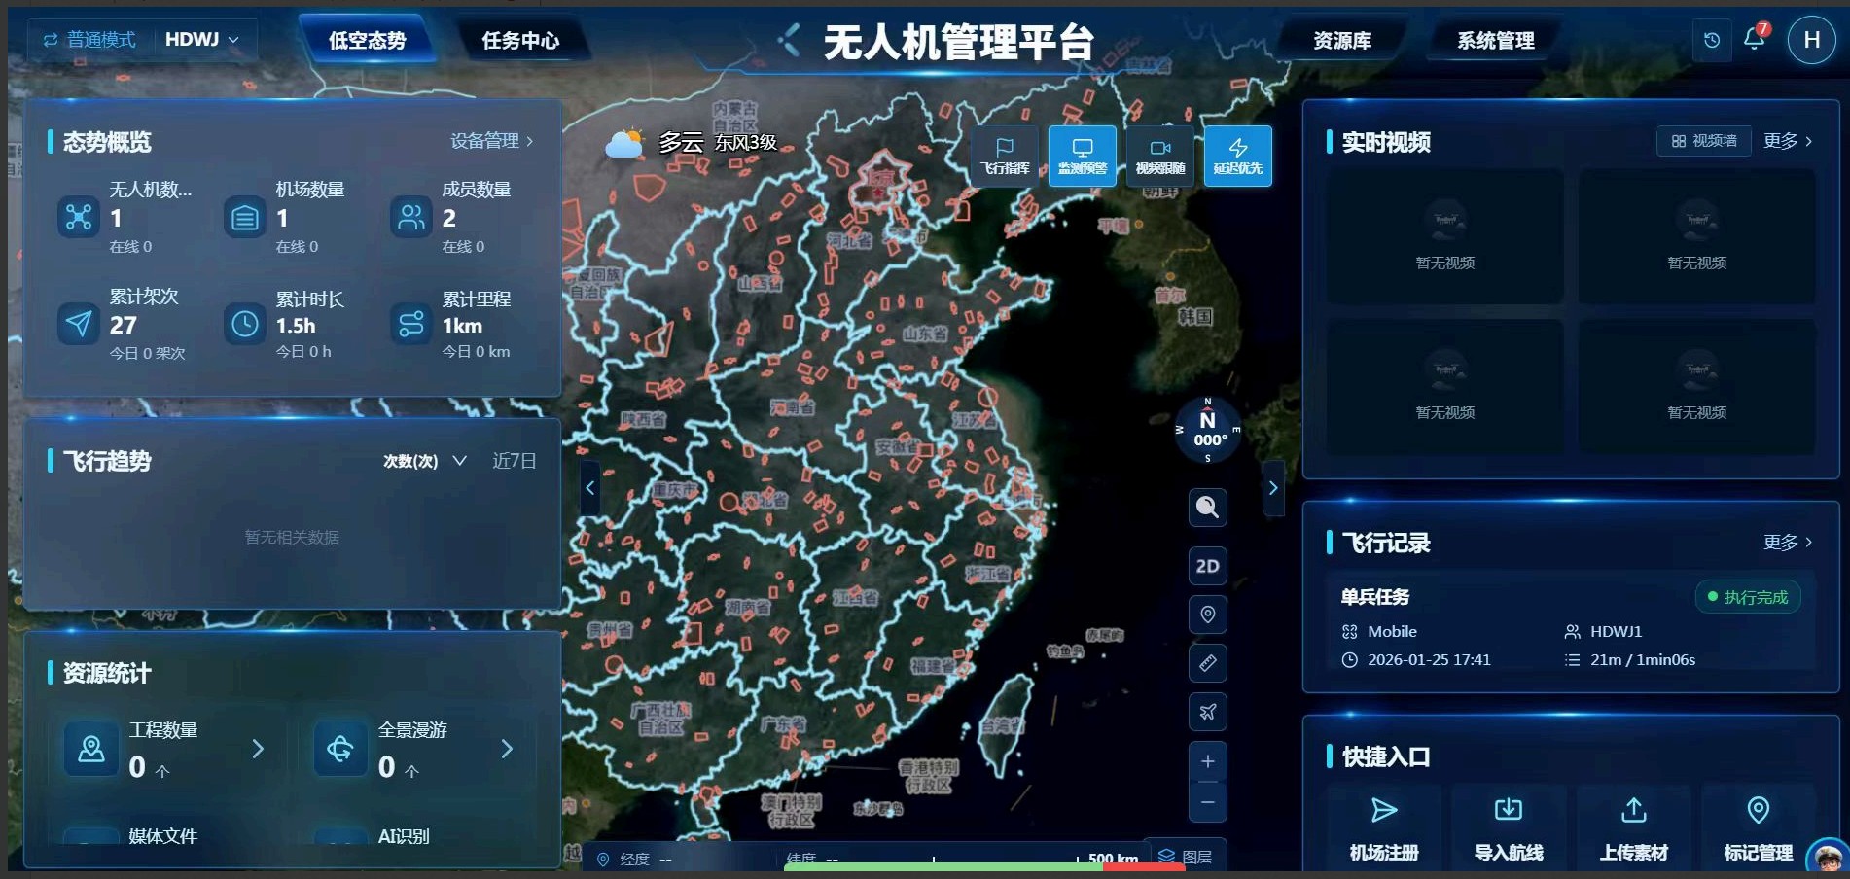Toggle the 监测预警 monitor button
Viewport: 1850px width, 879px height.
pos(1082,156)
